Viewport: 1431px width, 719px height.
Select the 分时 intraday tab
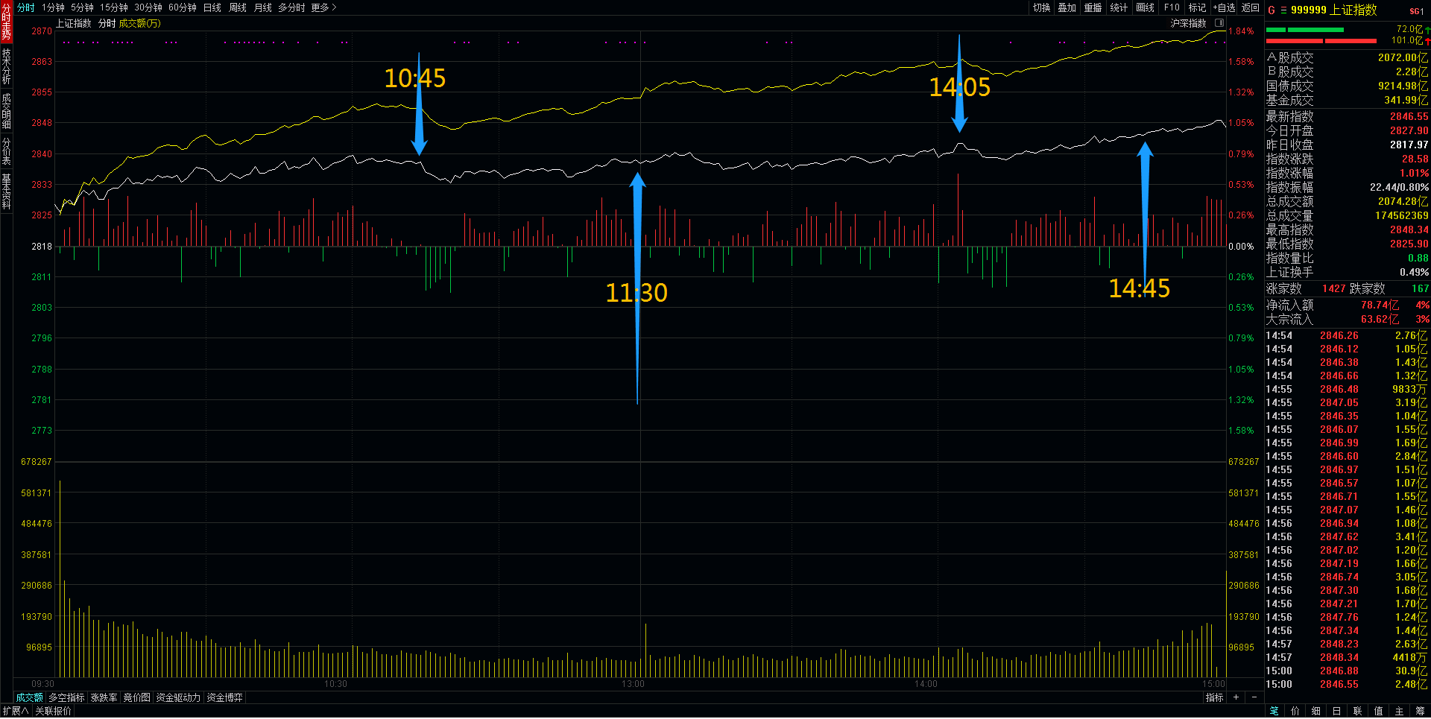26,7
